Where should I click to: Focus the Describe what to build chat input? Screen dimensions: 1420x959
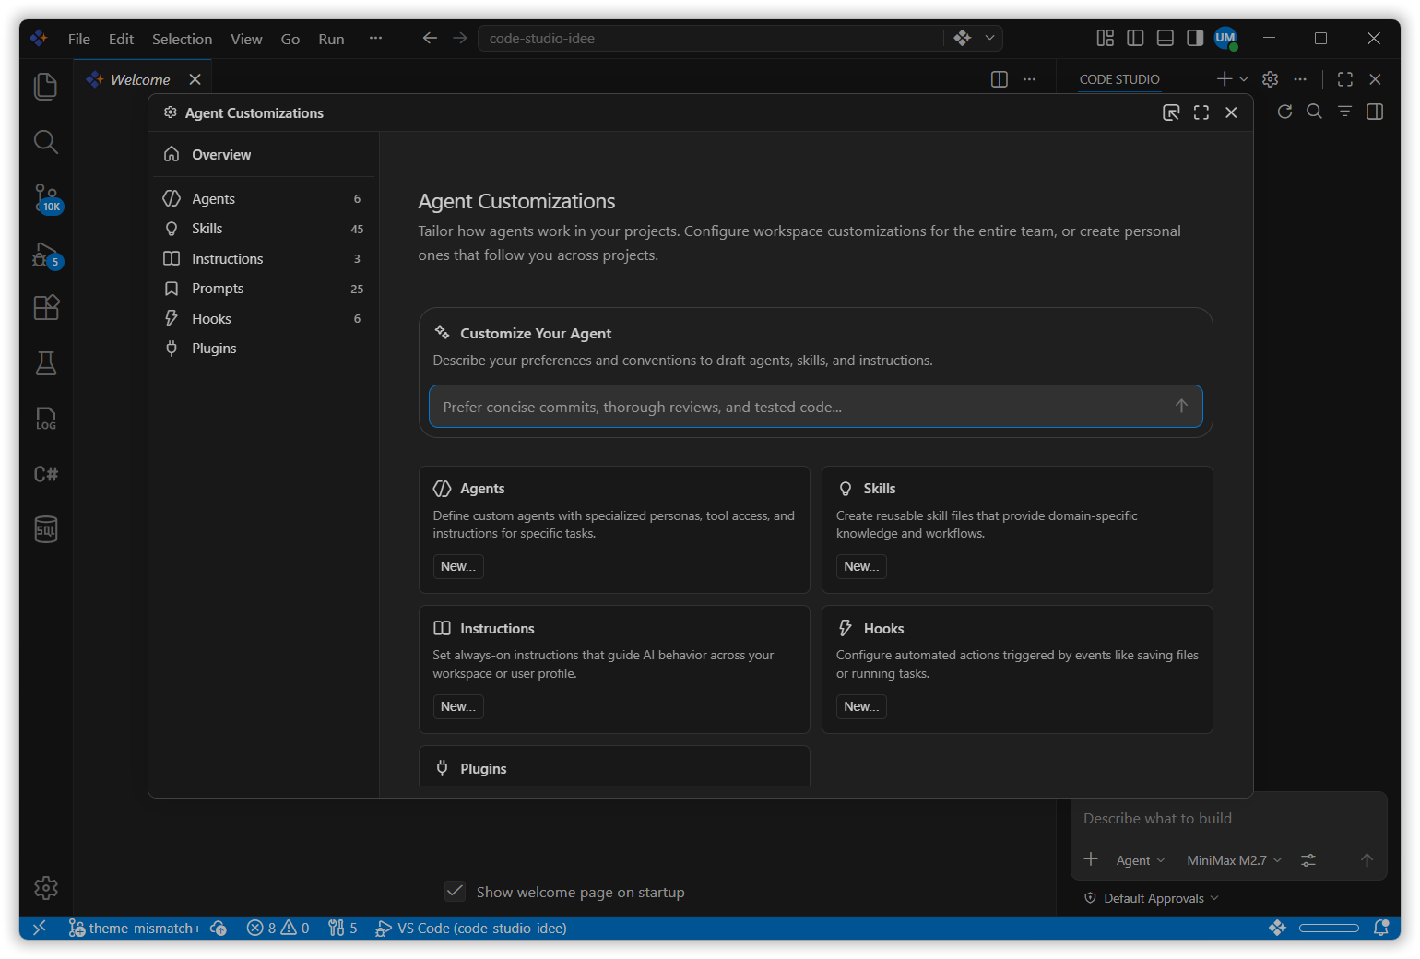click(x=1228, y=818)
